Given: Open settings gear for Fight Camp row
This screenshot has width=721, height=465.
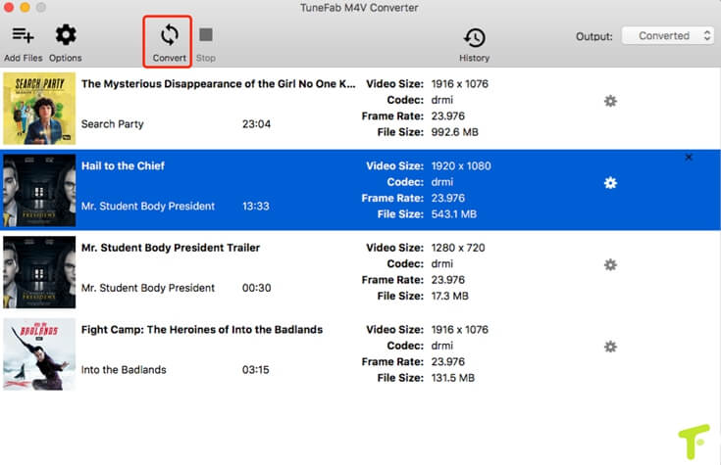Looking at the screenshot, I should (x=610, y=347).
